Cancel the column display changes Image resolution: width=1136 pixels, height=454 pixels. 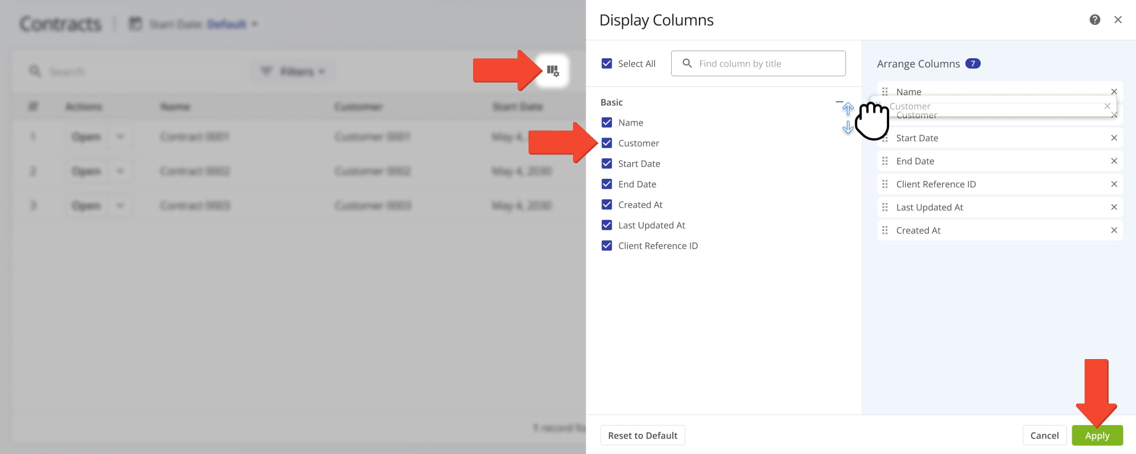pyautogui.click(x=1044, y=436)
